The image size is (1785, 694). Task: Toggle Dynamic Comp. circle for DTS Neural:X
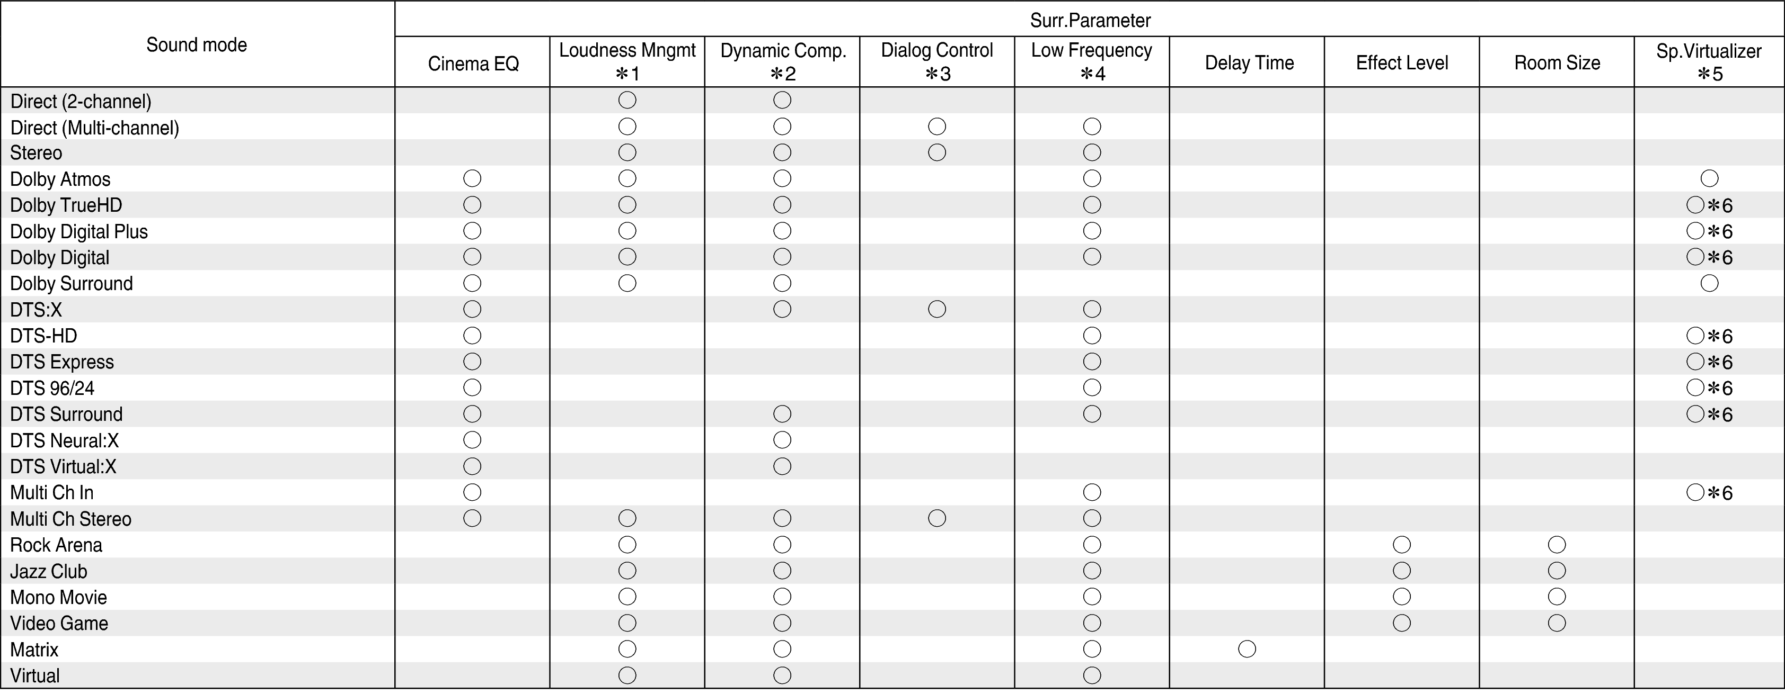[782, 440]
